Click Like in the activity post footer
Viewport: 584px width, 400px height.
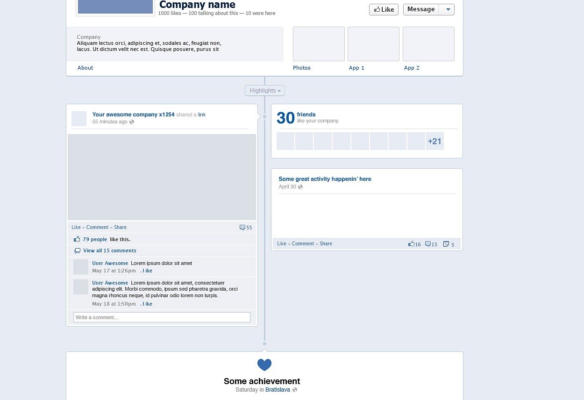coord(282,243)
